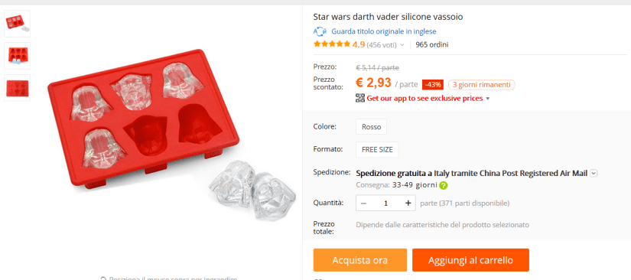The width and height of the screenshot is (631, 280).
Task: Expand the ratings breakdown chevron next to votes
Action: pyautogui.click(x=402, y=45)
